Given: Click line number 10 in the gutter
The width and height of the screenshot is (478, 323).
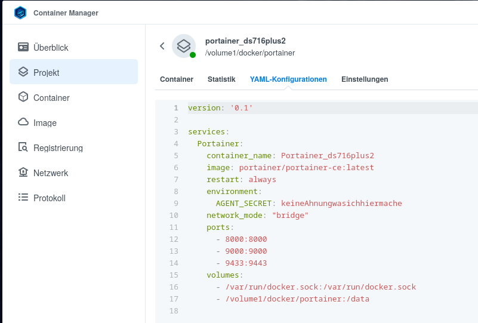Looking at the screenshot, I should pos(174,216).
